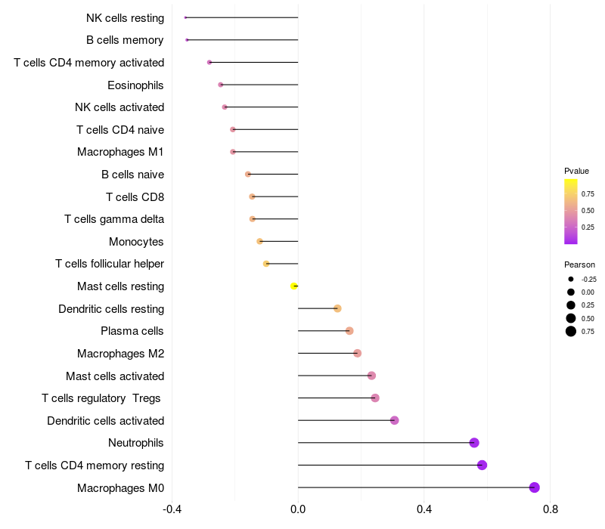
Task: Click the Pvalue legend title
Action: point(576,172)
